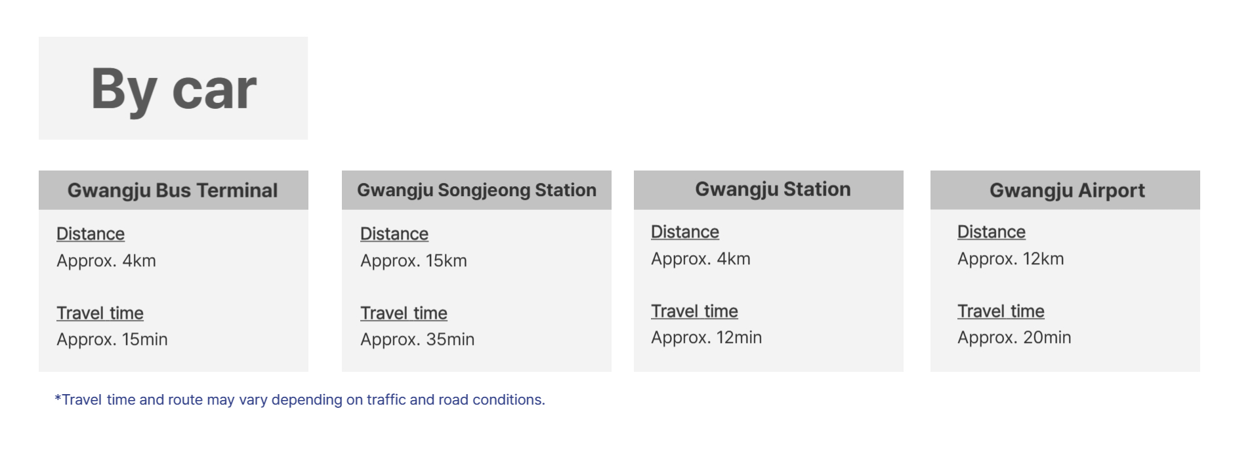The width and height of the screenshot is (1254, 463).
Task: Click Distance link under Gwangju Airport
Action: (x=992, y=232)
